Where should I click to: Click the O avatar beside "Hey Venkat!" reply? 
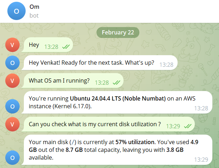coord(13,63)
